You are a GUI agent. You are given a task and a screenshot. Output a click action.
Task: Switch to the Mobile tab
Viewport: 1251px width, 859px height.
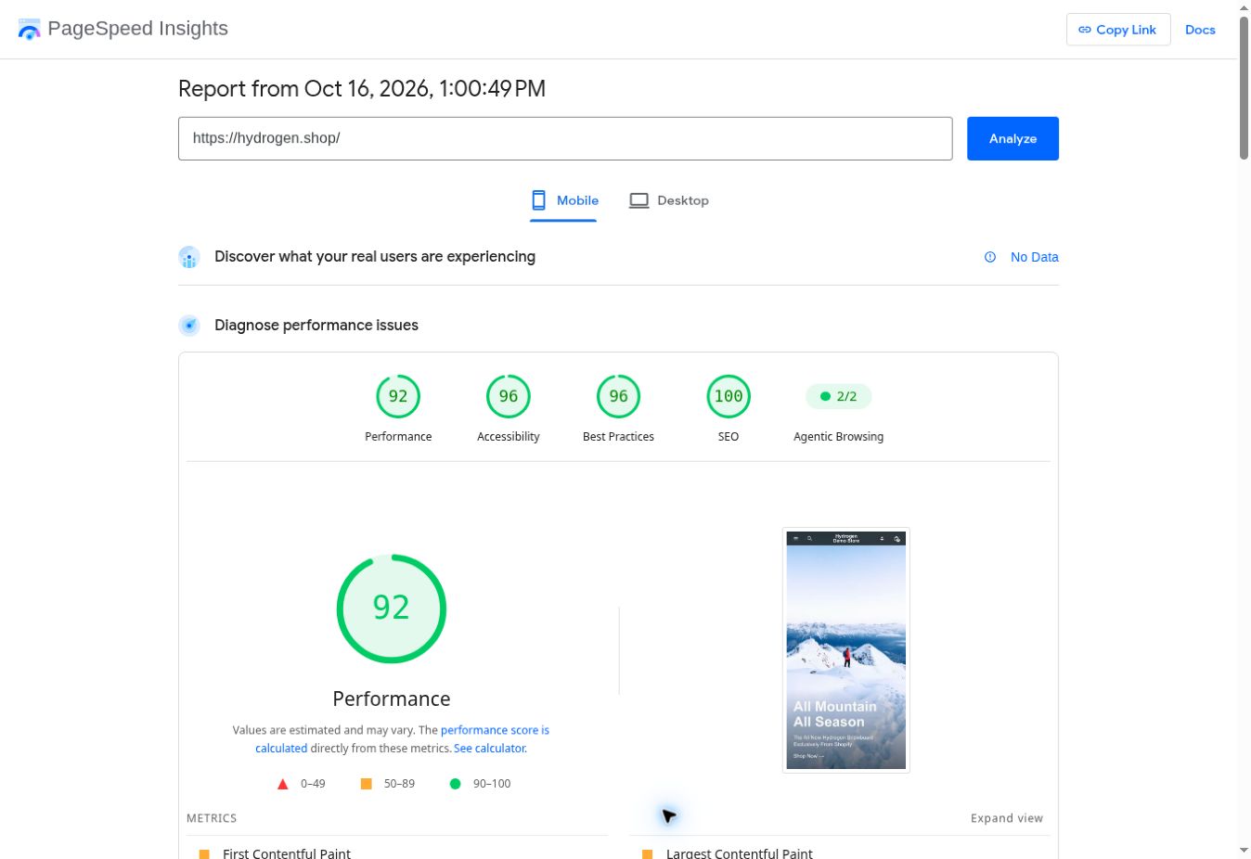(x=563, y=200)
